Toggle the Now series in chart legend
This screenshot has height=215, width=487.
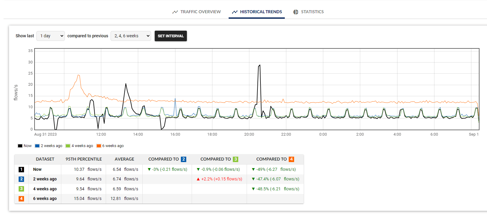click(25, 146)
